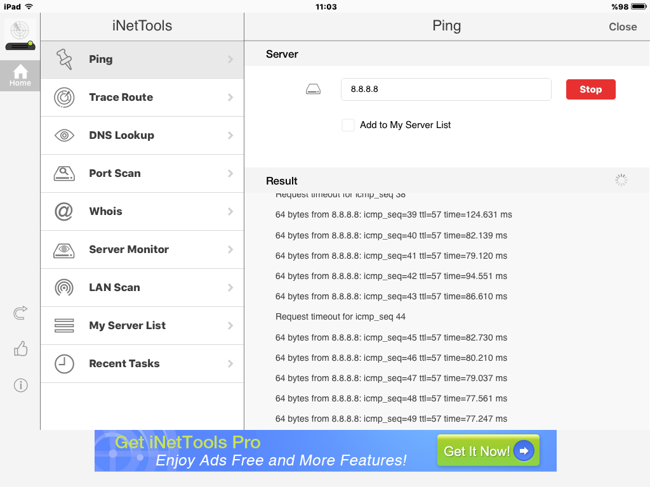Screen dimensions: 650x487
Task: Tap the icmp_seq=39 result line
Action: click(x=394, y=215)
